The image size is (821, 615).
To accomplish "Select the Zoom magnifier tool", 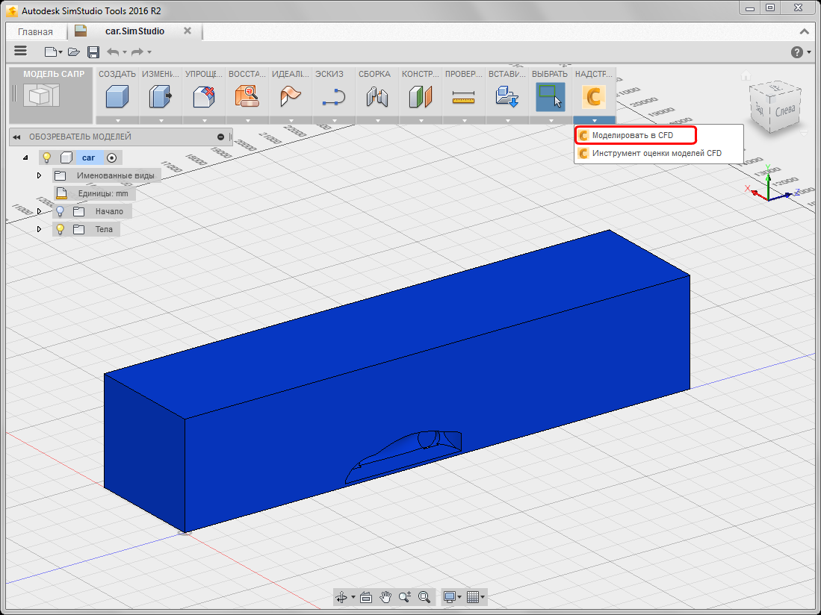I will [x=405, y=596].
